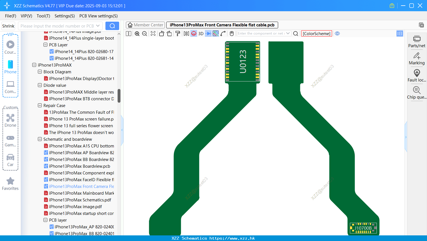Select the J10700B connector on board
This screenshot has width=427, height=241.
click(x=363, y=228)
